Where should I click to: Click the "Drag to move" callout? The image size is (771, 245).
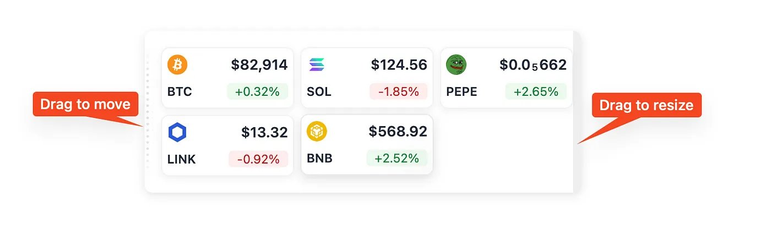tap(85, 104)
